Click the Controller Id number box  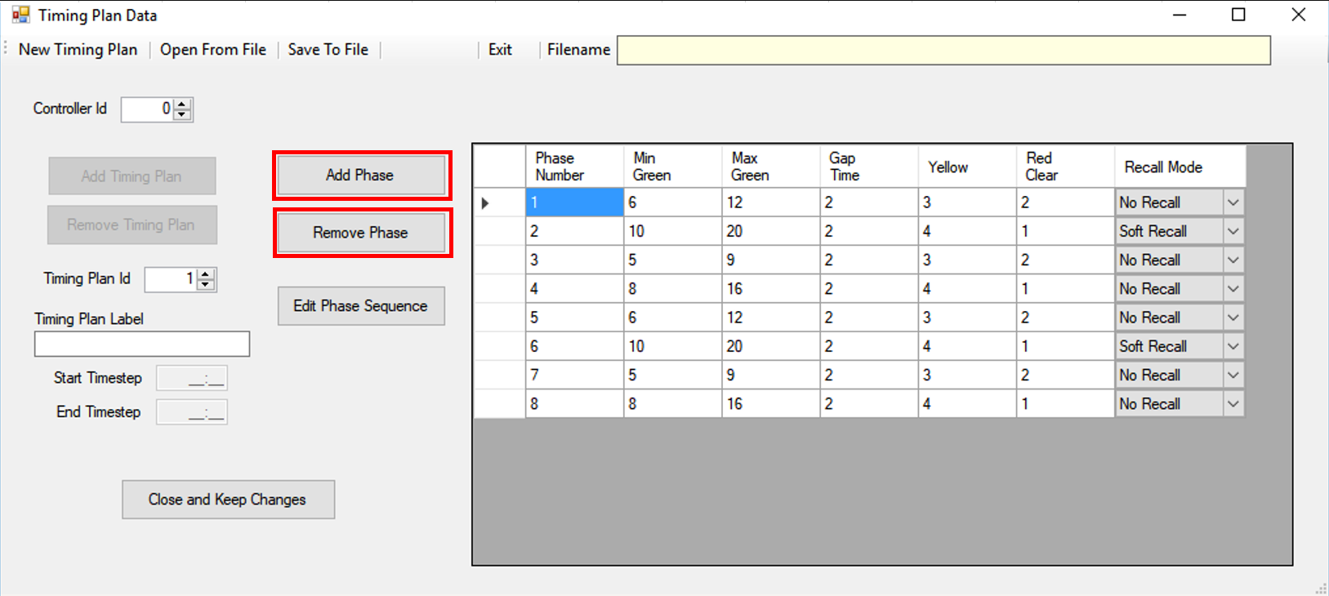(x=148, y=109)
